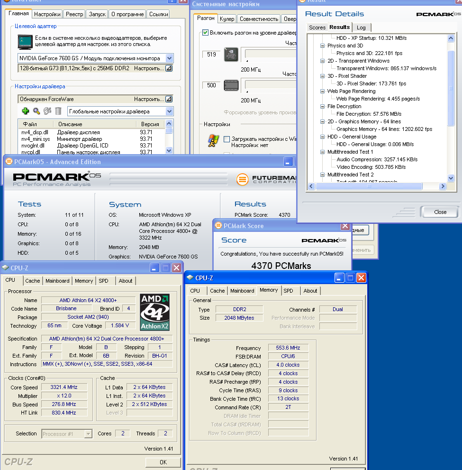Open the Настройки tab in RivaTuner

[47, 14]
